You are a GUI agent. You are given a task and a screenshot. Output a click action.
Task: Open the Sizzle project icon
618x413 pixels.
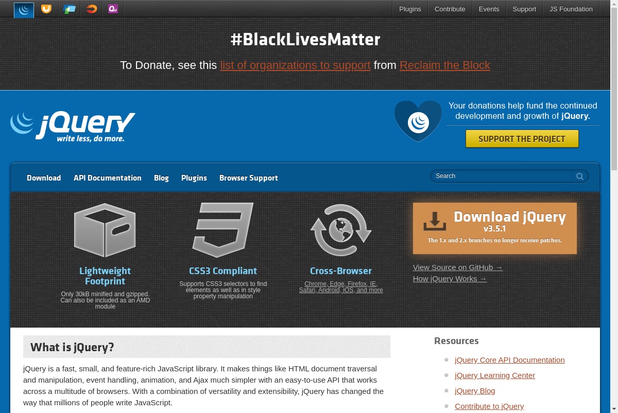92,9
